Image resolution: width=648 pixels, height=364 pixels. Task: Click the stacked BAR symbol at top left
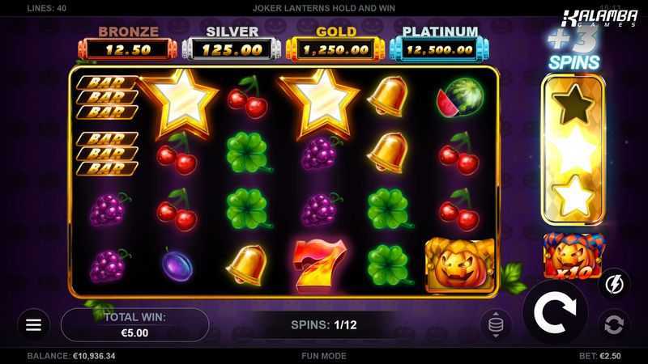click(x=107, y=98)
